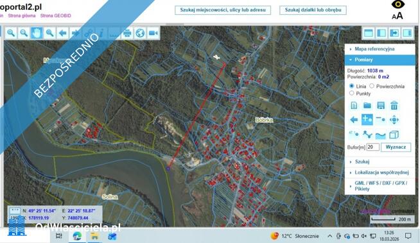Click the Bufor[m] input field

coord(372,147)
